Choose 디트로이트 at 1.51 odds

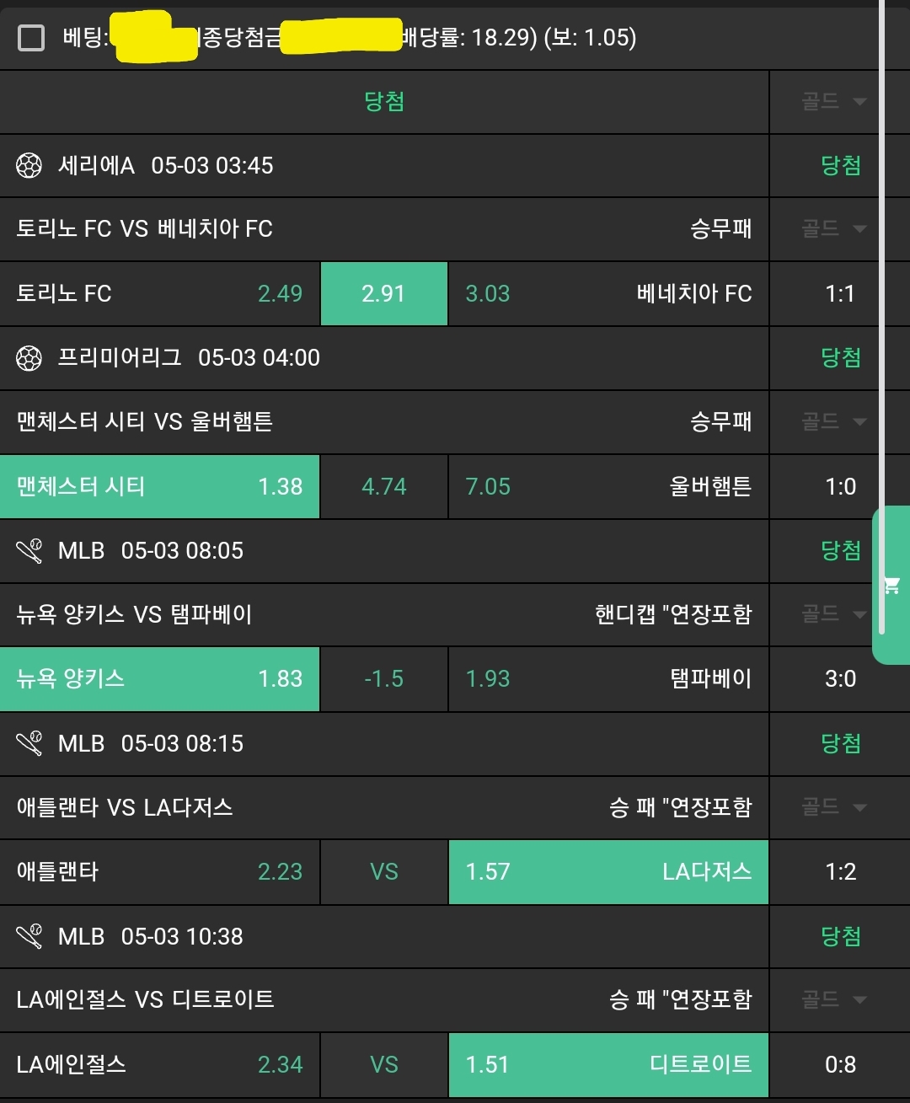click(x=608, y=1064)
